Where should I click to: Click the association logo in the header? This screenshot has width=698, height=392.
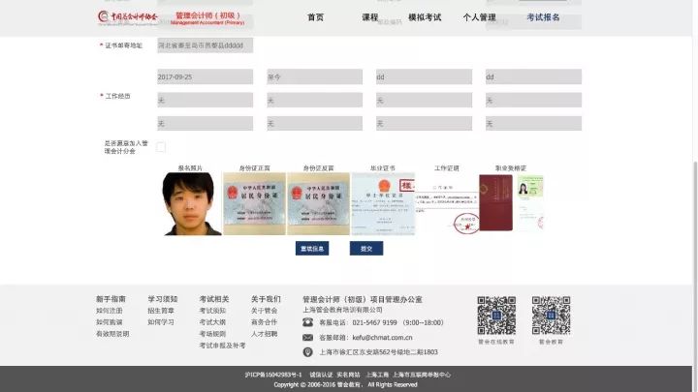(x=133, y=17)
